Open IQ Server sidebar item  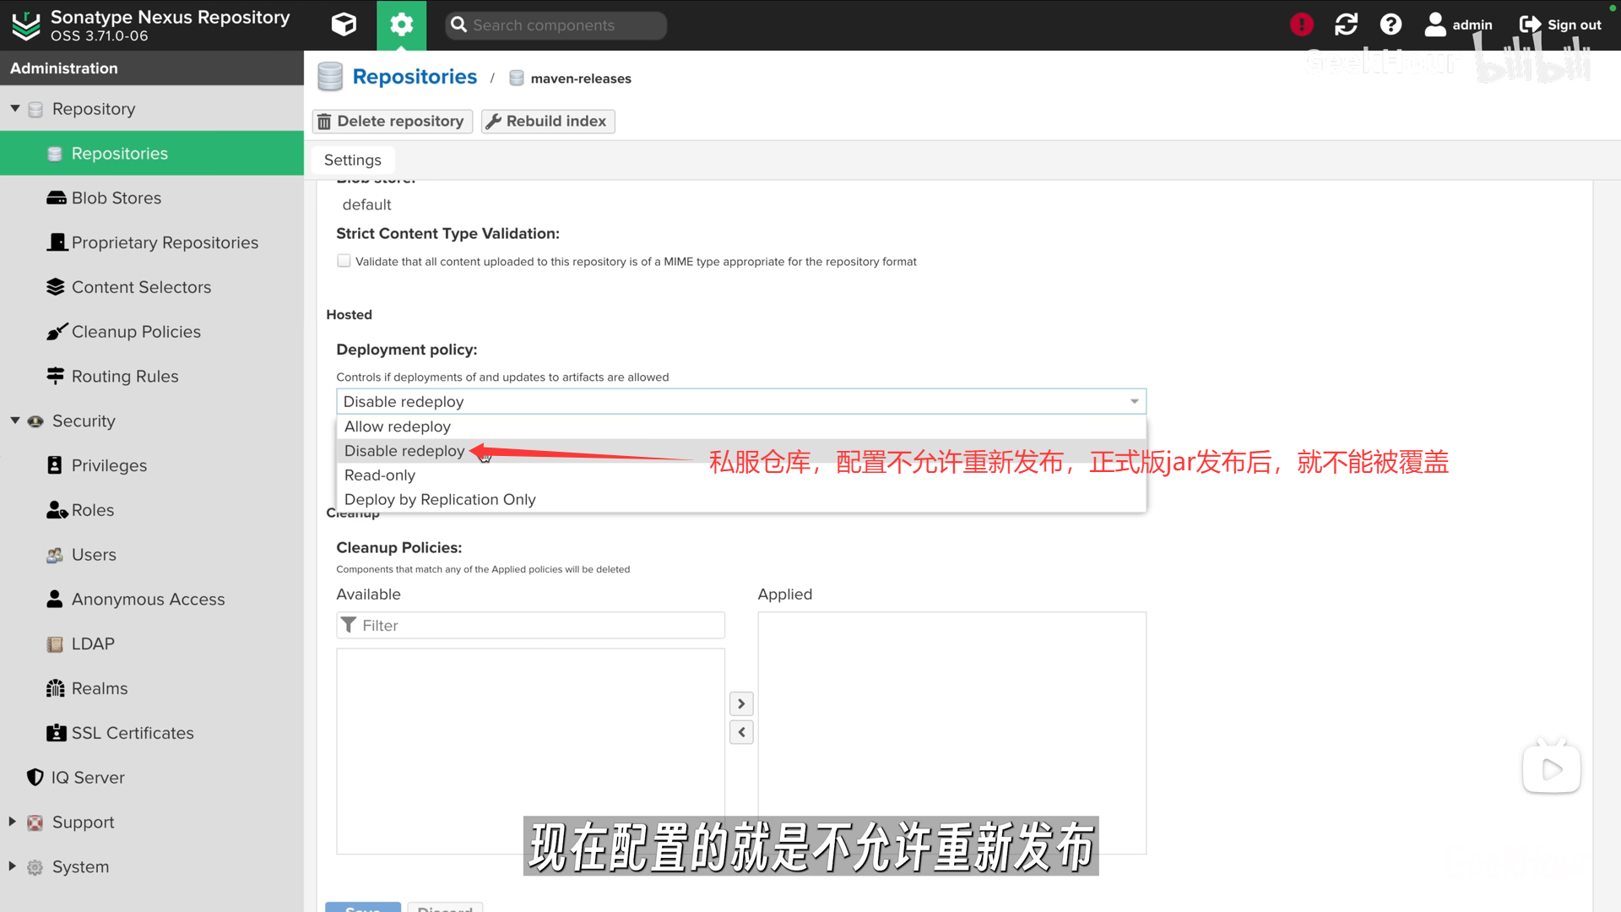tap(152, 778)
